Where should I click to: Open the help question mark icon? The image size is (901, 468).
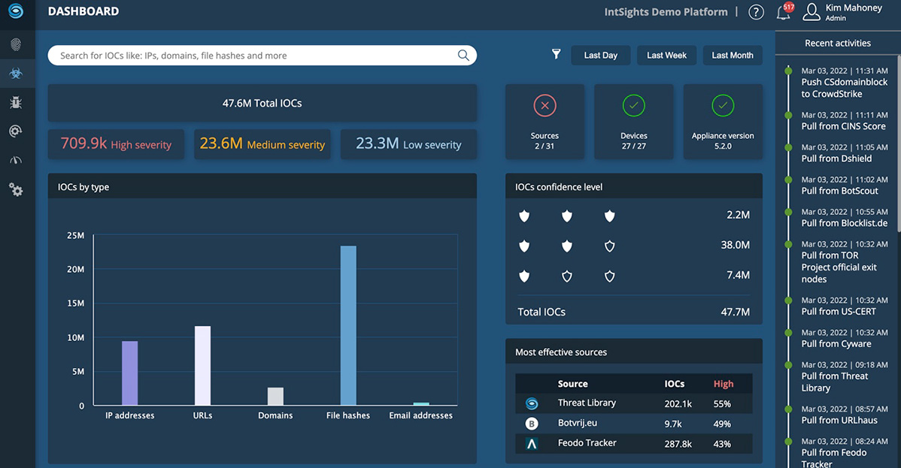756,12
